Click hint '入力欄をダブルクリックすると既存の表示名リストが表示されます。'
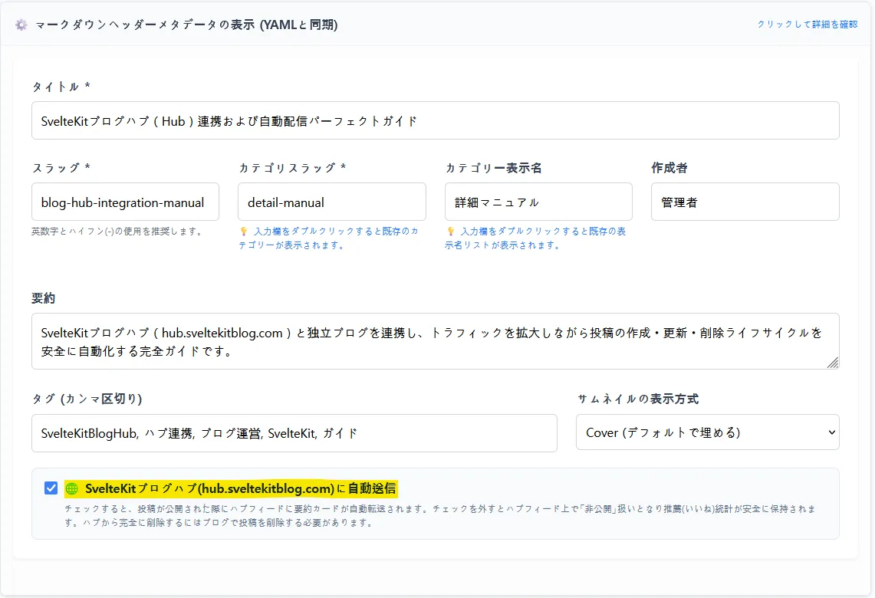 tap(536, 238)
